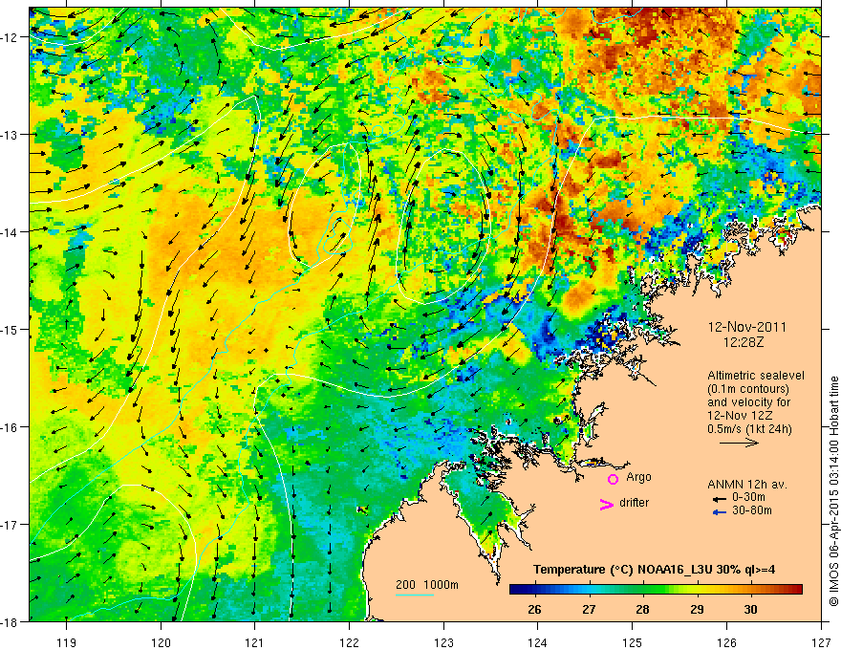Select the '12:28Z' time text

[743, 342]
